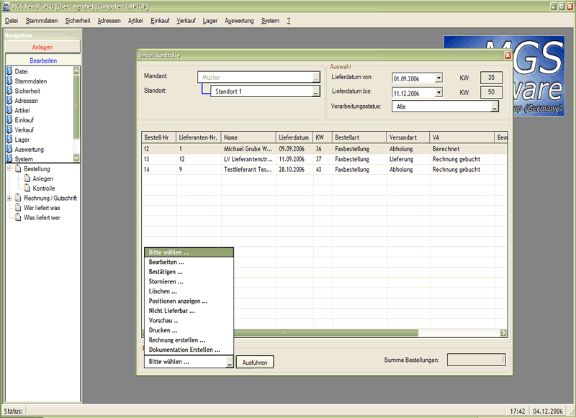Click the KW field showing 35
Viewport: 576px width, 418px height.
[491, 78]
